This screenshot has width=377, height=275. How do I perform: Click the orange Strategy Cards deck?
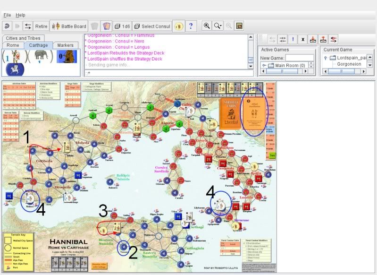[230, 113]
